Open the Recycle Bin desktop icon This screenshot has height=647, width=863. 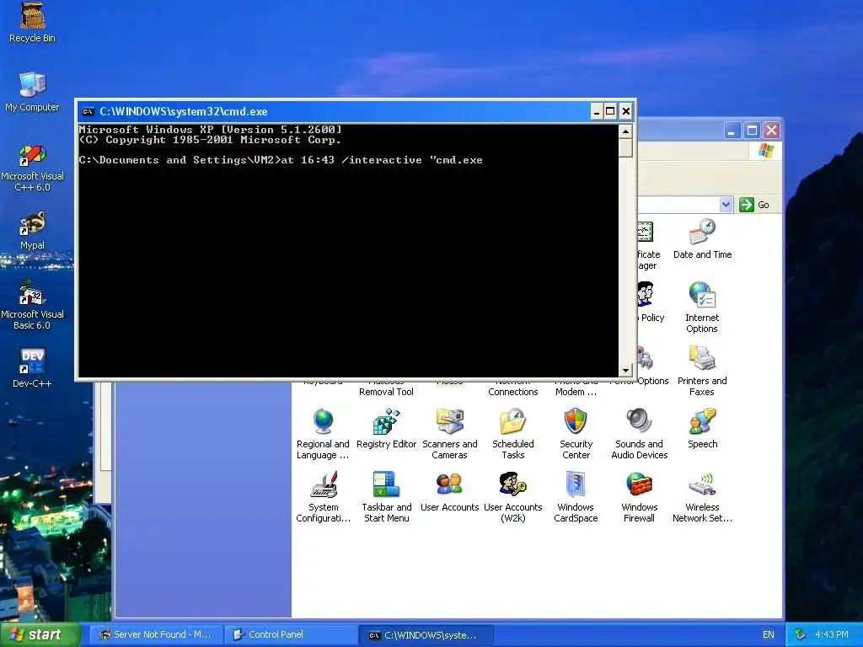(32, 22)
